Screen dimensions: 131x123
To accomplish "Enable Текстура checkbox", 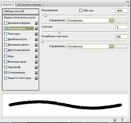I will [x=6, y=34].
